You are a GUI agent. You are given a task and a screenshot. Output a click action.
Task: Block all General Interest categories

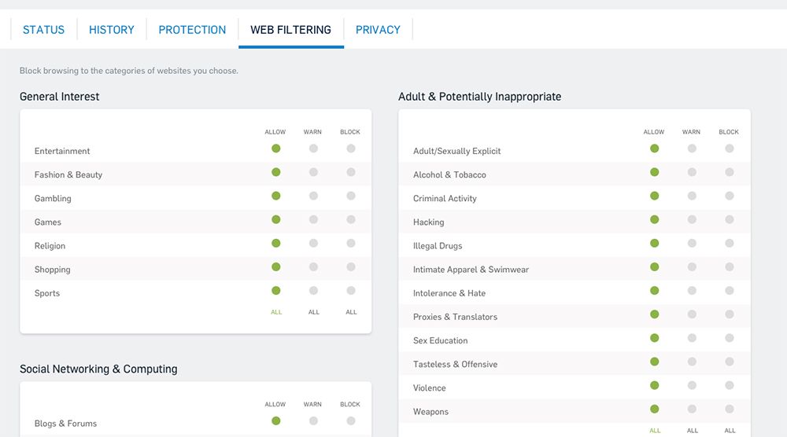[x=351, y=312]
